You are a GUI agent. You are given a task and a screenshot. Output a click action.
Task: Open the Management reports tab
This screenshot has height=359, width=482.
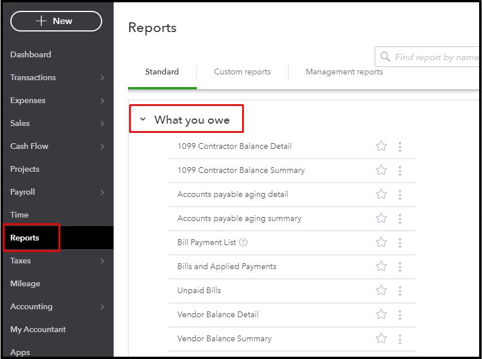click(x=344, y=72)
